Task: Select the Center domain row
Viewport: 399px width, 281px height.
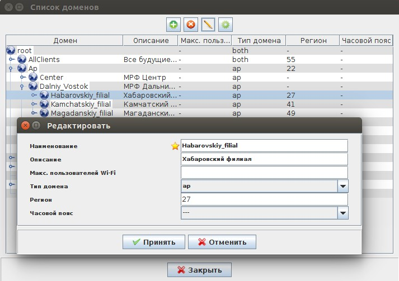Action: pyautogui.click(x=51, y=77)
